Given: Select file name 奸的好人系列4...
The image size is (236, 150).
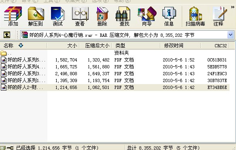Looking at the screenshot, I should [x=26, y=67].
